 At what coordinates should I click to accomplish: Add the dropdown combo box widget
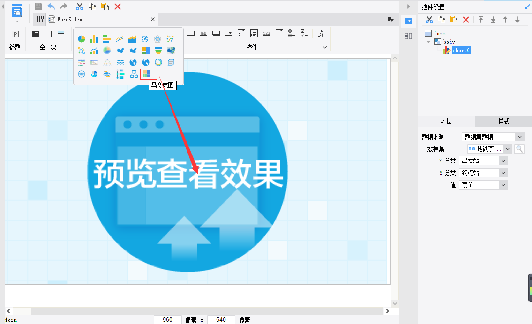(229, 33)
